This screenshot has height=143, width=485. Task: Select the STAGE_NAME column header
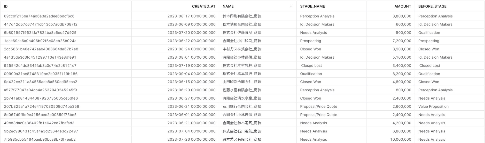[331, 6]
